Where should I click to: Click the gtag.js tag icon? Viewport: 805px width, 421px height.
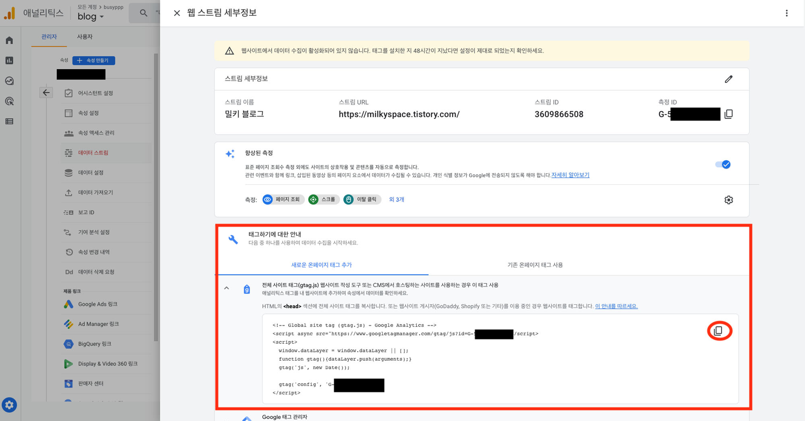(247, 289)
